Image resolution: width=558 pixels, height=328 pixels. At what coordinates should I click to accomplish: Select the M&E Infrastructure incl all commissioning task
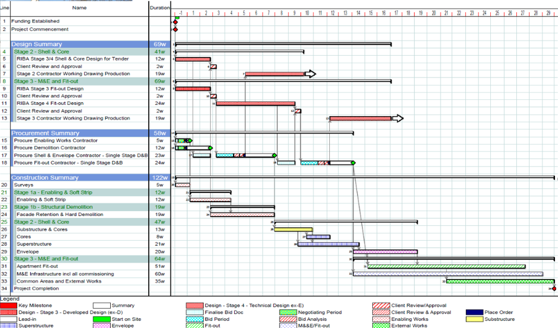click(x=68, y=274)
